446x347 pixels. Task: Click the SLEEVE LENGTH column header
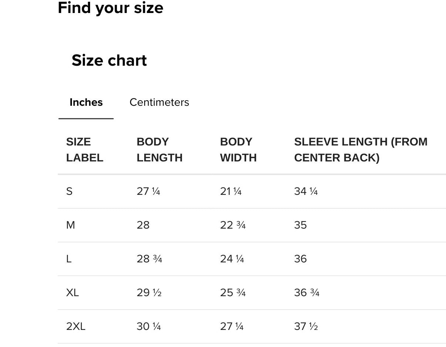point(360,150)
